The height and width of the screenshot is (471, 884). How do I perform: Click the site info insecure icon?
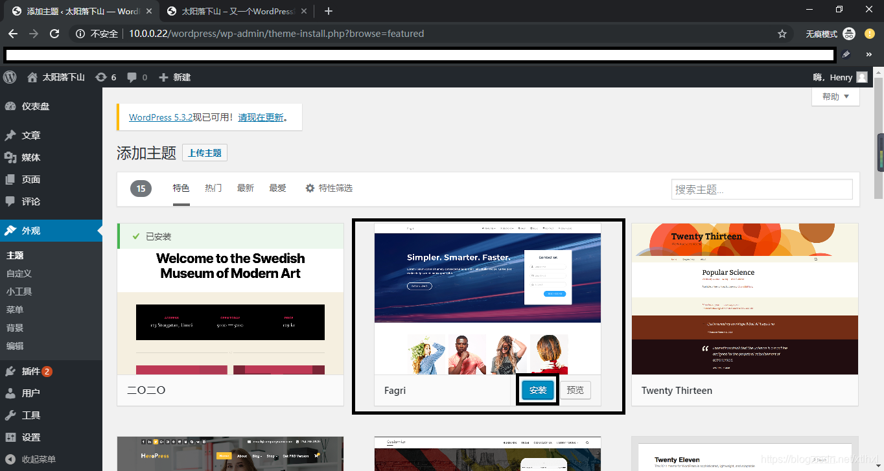tap(80, 34)
